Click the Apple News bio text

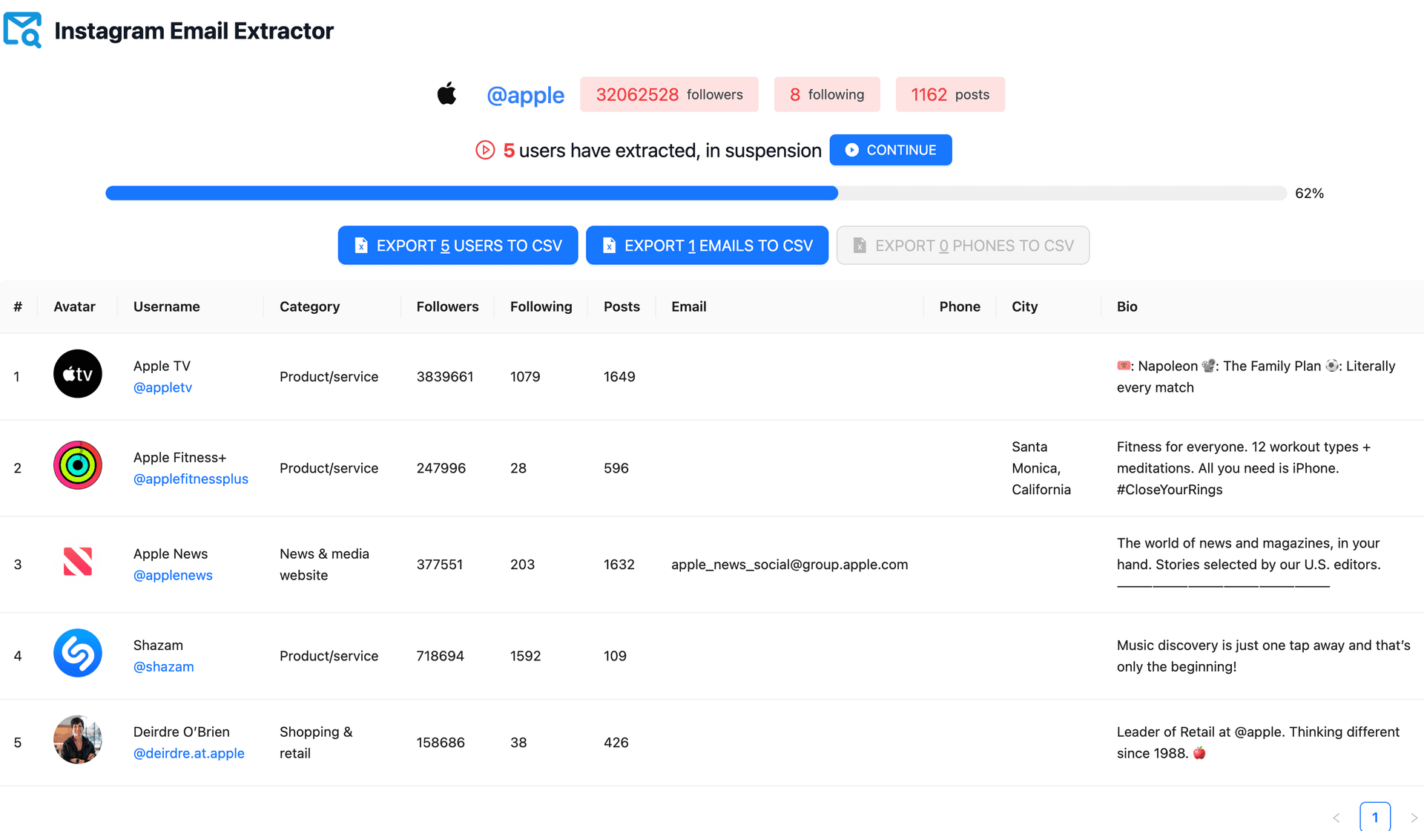(x=1249, y=564)
